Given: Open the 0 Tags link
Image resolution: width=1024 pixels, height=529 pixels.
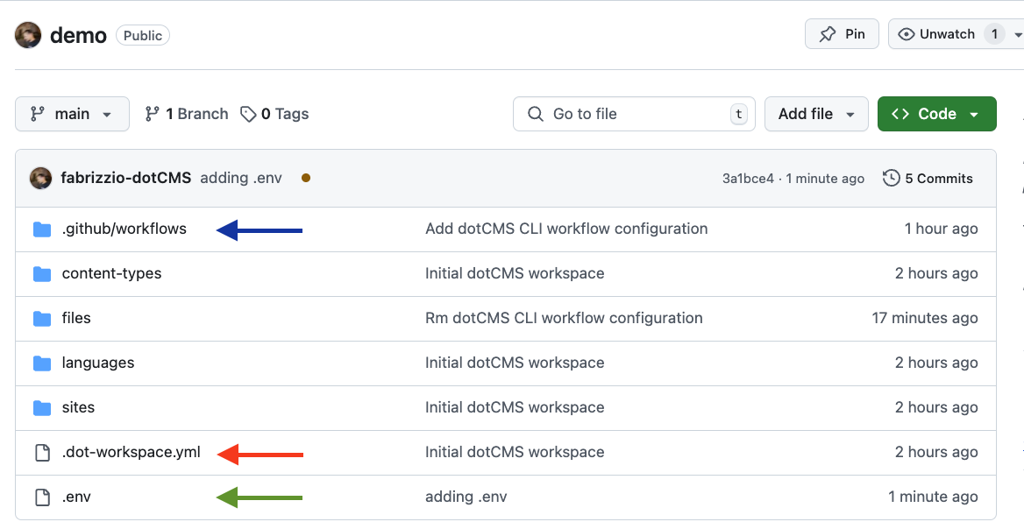Looking at the screenshot, I should pos(275,114).
